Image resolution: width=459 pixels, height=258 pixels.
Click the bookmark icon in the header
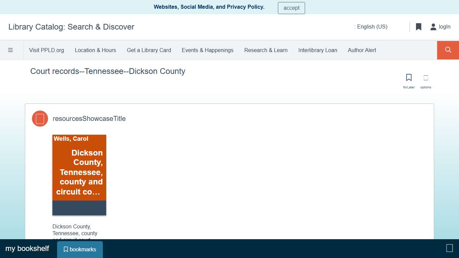418,27
